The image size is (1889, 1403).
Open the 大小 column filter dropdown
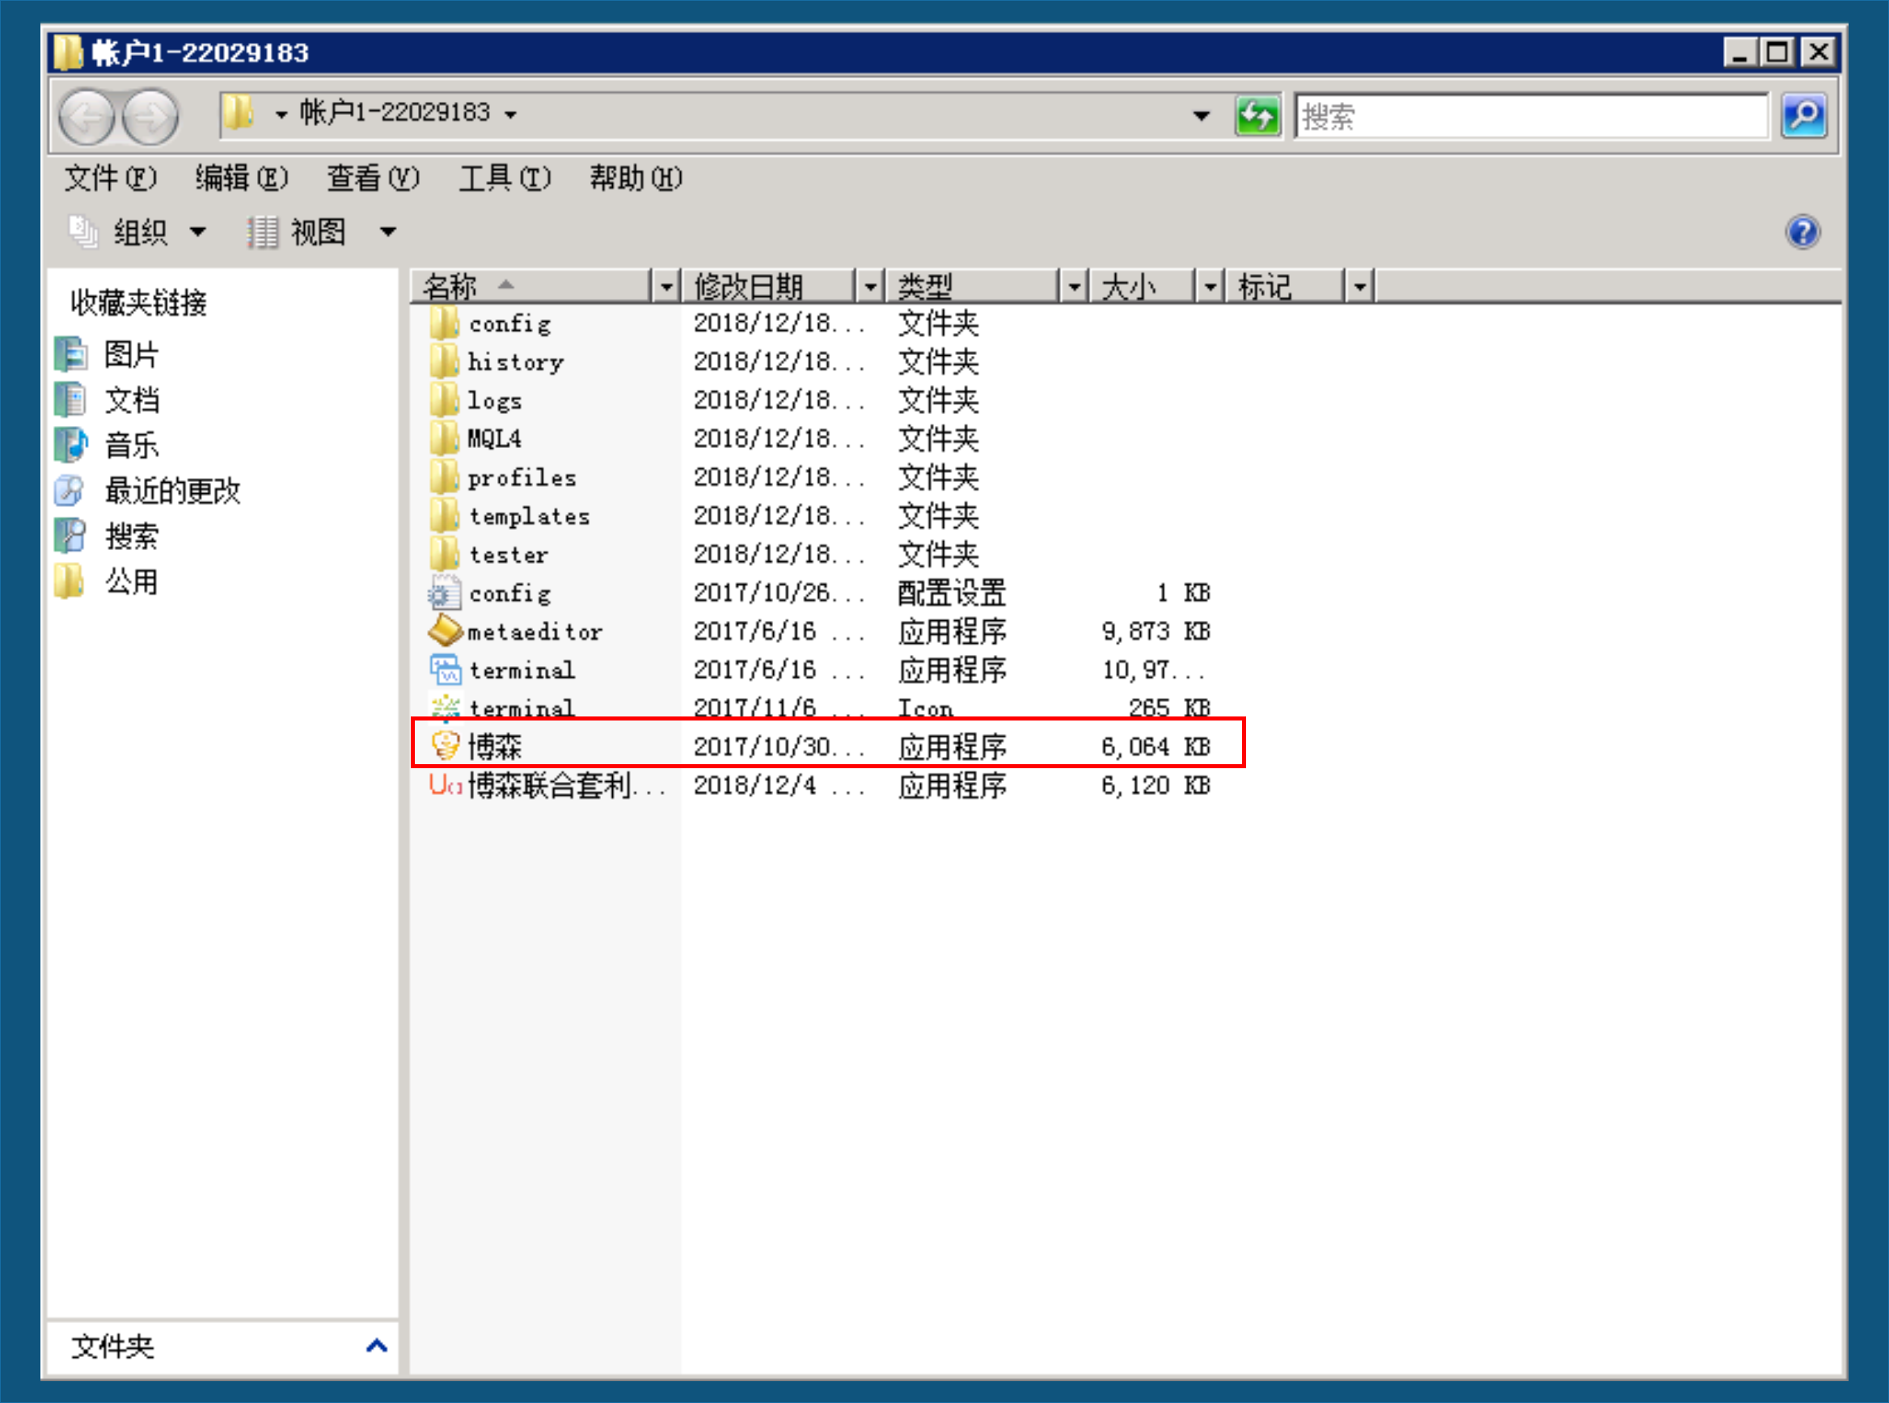click(x=1210, y=287)
